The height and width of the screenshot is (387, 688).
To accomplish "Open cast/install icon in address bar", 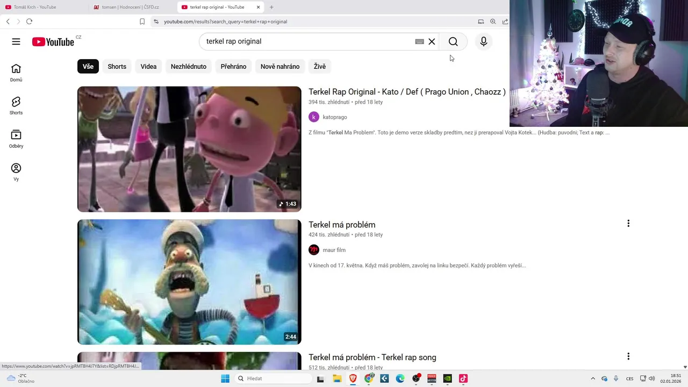I will tap(481, 21).
